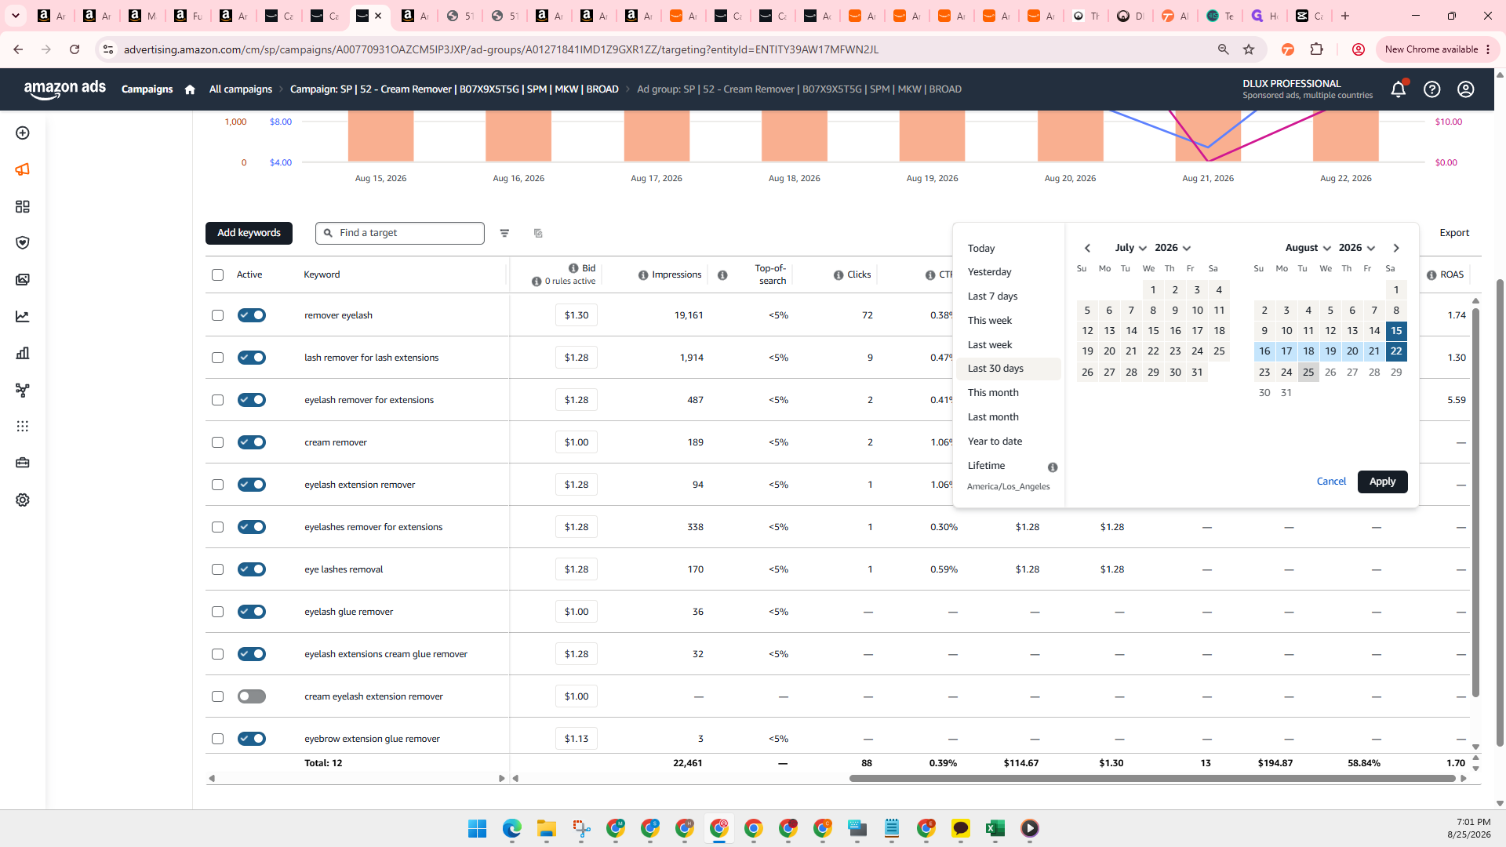Select the 'Last 30 days' preset
Screen dimensions: 1506x847
click(1009, 369)
